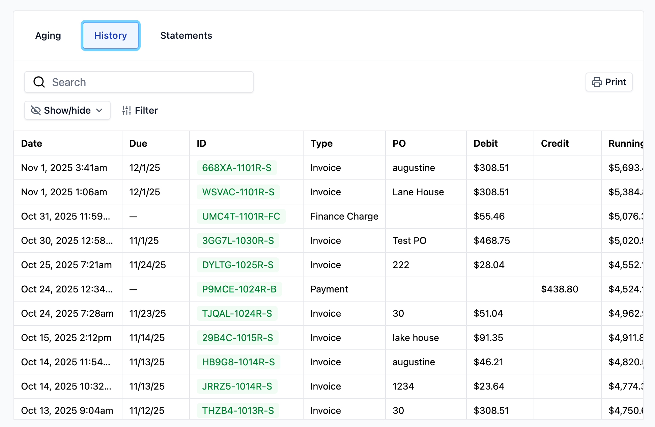Click the filter sliders icon
Screen dimensions: 655x427
pyautogui.click(x=127, y=110)
